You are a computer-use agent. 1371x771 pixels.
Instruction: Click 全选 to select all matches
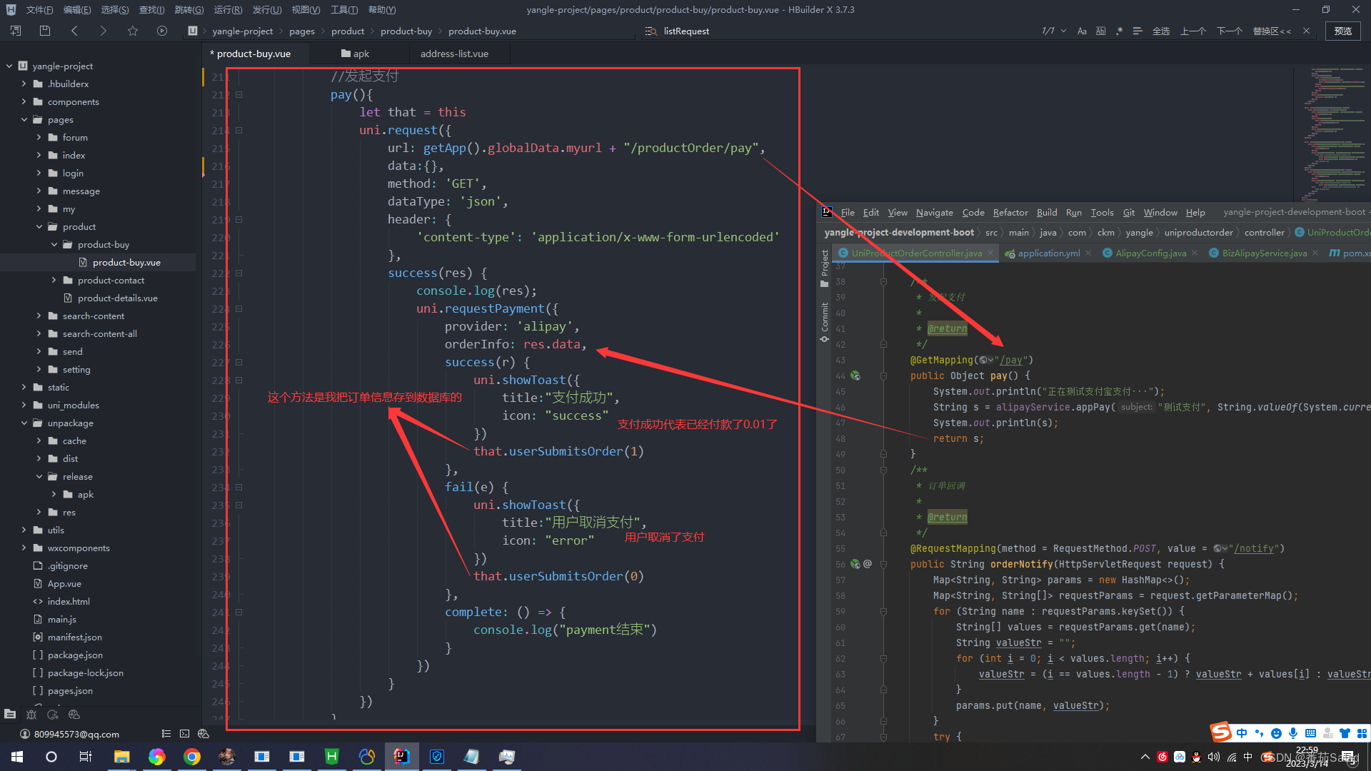pos(1161,31)
